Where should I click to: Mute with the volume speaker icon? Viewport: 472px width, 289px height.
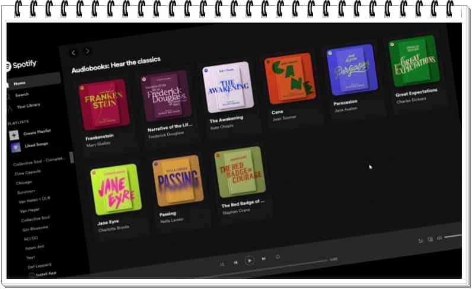coord(439,238)
